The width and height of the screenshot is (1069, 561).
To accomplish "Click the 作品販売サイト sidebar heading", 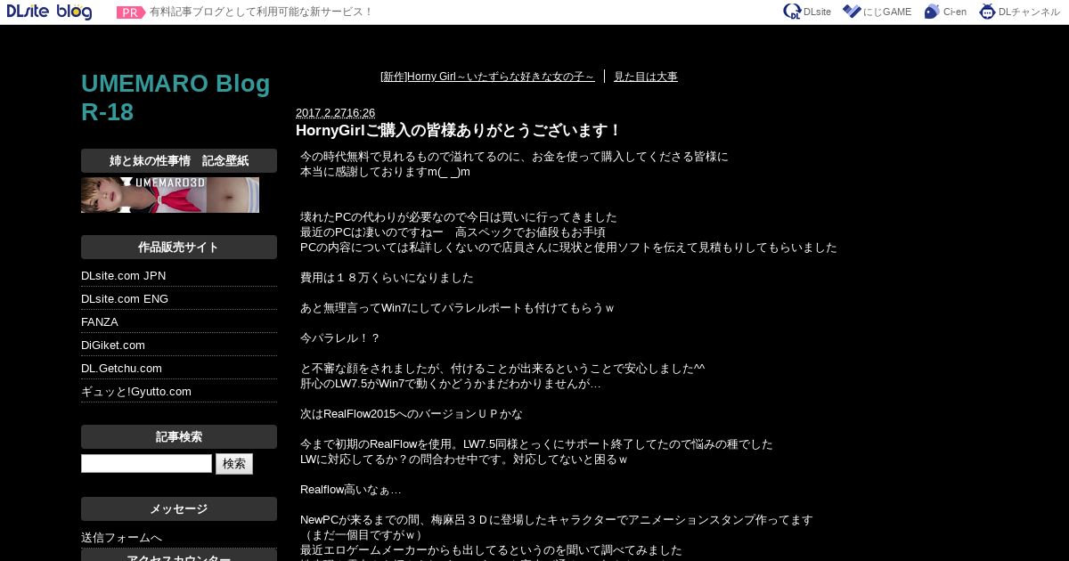I will pos(179,248).
